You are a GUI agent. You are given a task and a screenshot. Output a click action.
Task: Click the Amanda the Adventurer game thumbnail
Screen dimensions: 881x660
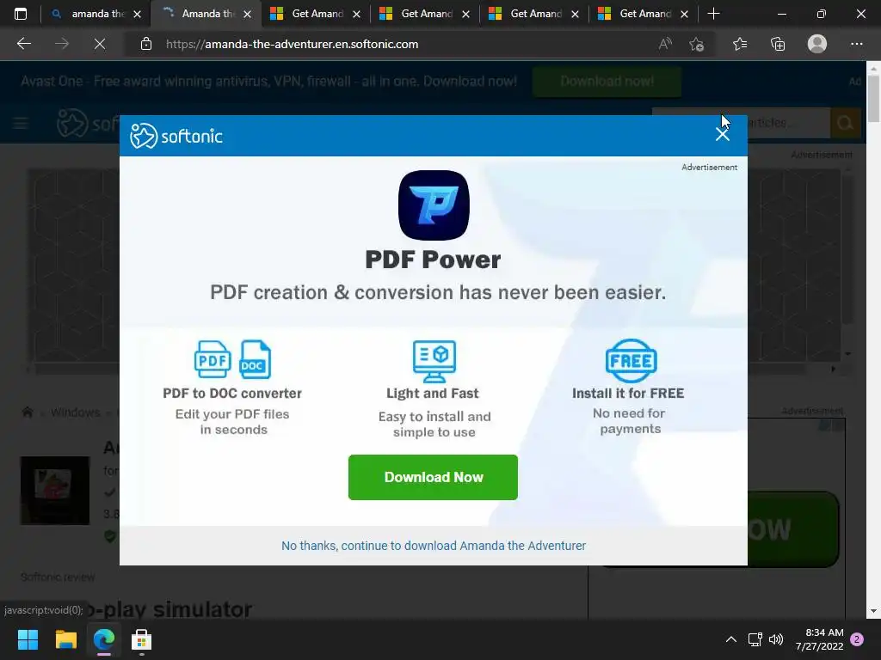(55, 491)
